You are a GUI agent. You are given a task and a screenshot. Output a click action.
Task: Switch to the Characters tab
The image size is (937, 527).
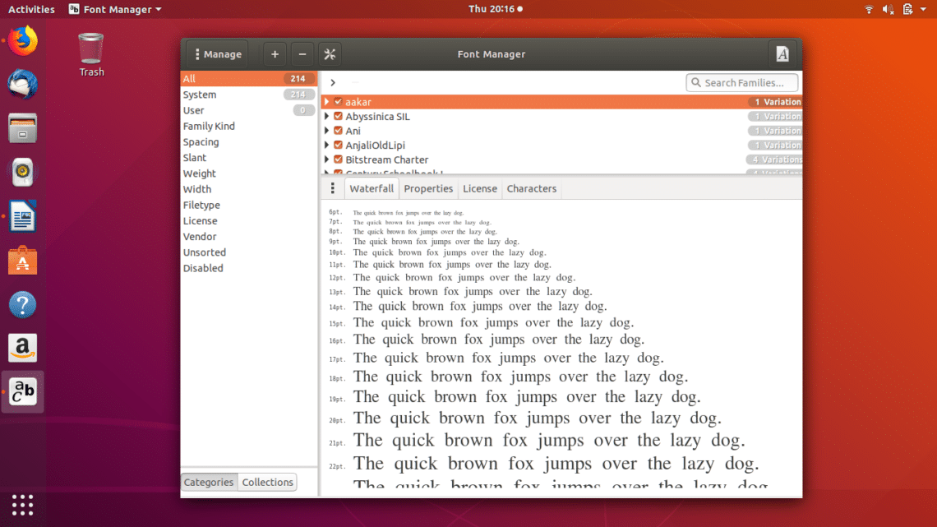(x=531, y=188)
